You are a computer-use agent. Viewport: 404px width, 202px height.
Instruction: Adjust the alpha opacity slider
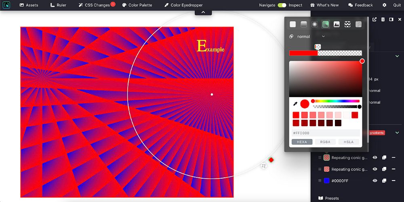[x=336, y=107]
